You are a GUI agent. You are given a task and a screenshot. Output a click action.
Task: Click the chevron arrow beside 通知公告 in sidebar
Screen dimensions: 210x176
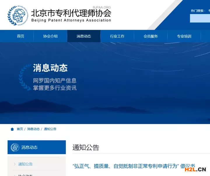click(15, 164)
